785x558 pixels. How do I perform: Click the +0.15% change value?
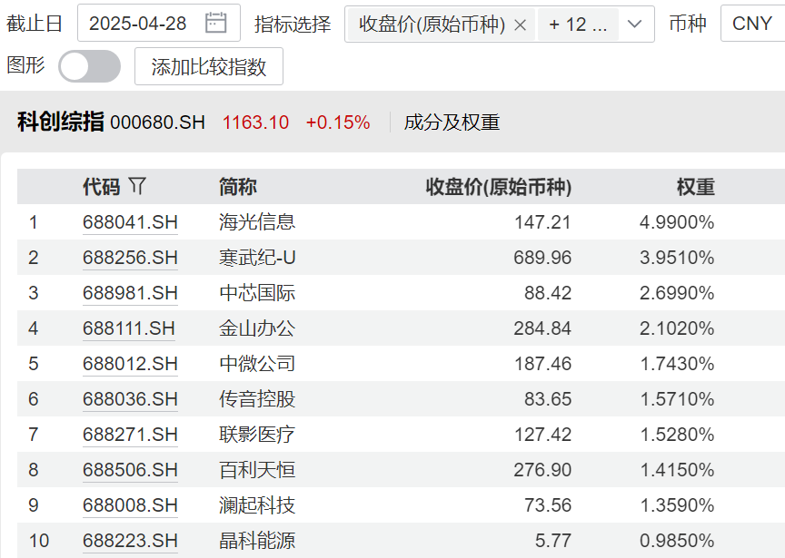pos(338,122)
